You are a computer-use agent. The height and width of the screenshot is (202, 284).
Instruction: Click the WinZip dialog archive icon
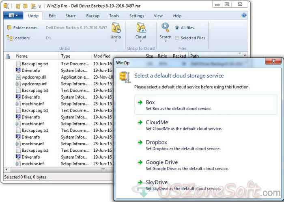pyautogui.click(x=125, y=77)
